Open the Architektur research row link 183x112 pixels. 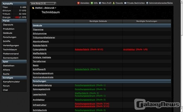[39, 100]
